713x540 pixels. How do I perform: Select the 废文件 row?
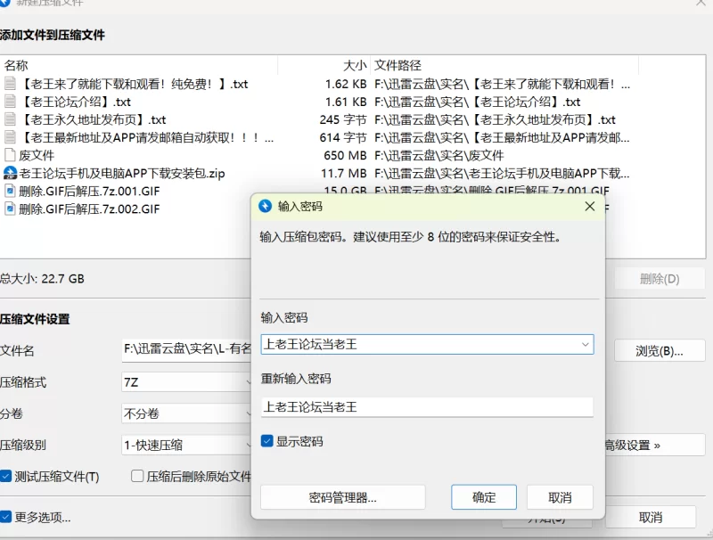37,155
